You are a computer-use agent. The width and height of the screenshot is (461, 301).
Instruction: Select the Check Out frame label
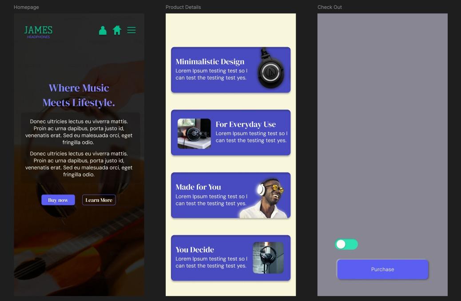pos(330,7)
